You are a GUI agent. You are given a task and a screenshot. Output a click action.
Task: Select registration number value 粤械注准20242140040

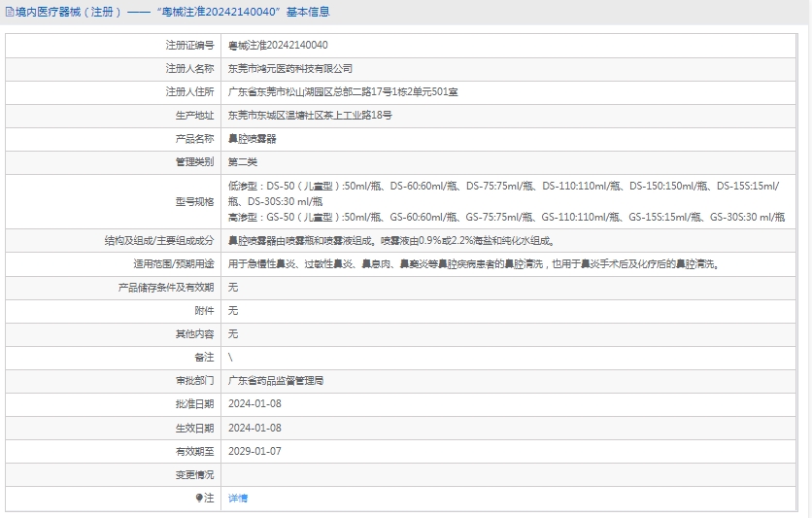pyautogui.click(x=278, y=46)
